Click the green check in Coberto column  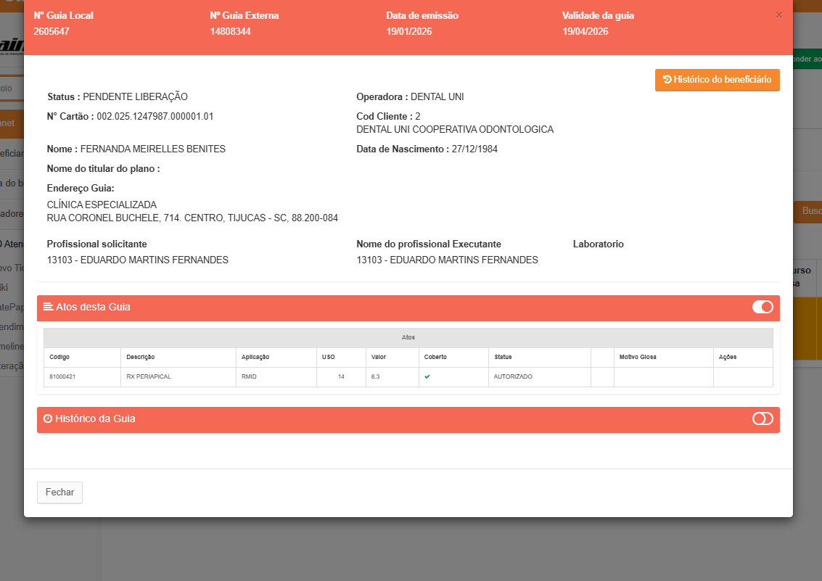(x=427, y=376)
